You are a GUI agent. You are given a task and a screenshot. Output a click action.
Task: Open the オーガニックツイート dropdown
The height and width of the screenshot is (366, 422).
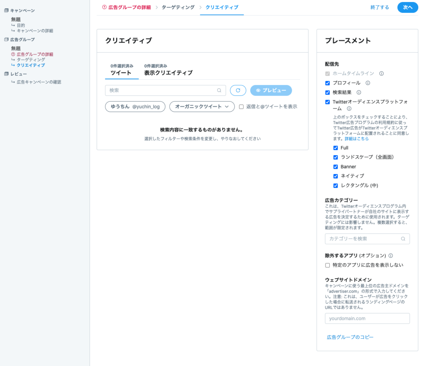(202, 106)
